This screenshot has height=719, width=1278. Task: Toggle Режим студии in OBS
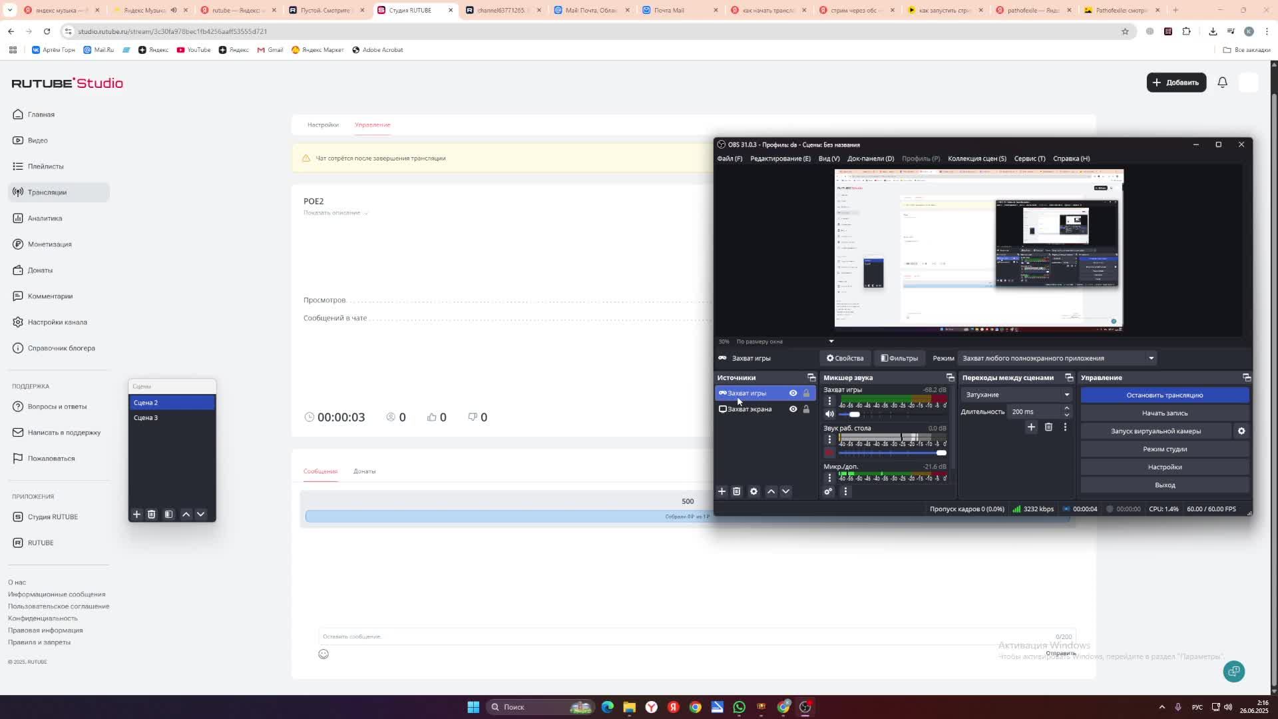[x=1165, y=449]
